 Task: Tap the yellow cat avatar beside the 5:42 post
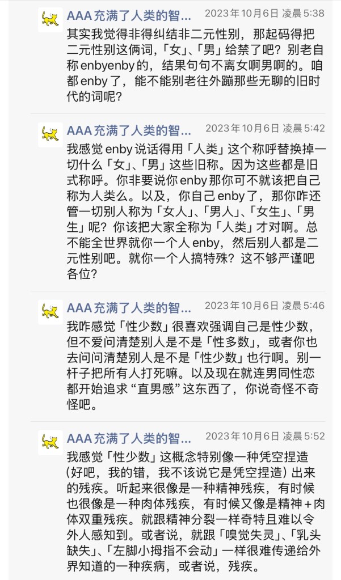50,135
